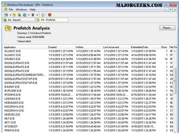179x133 pixels.
Task: Click Runs value 14 in the DRVINST.EXE row
Action: tap(166, 59)
